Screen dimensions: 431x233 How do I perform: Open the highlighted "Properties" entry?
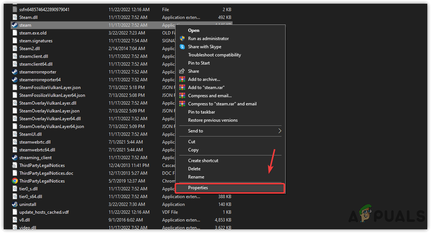[x=198, y=188]
